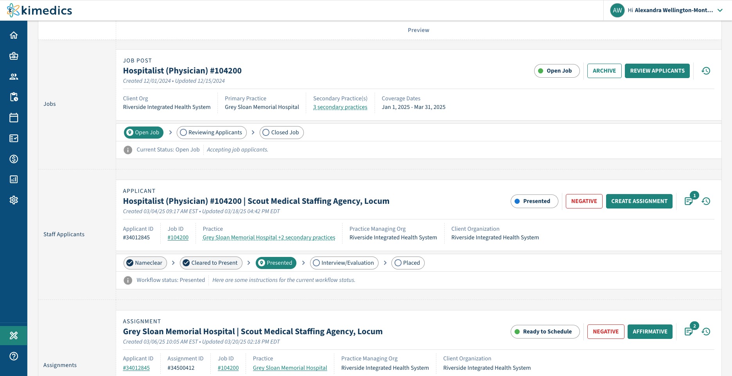Viewport: 732px width, 376px height.
Task: View history icon on Applicant card
Action: pyautogui.click(x=706, y=201)
